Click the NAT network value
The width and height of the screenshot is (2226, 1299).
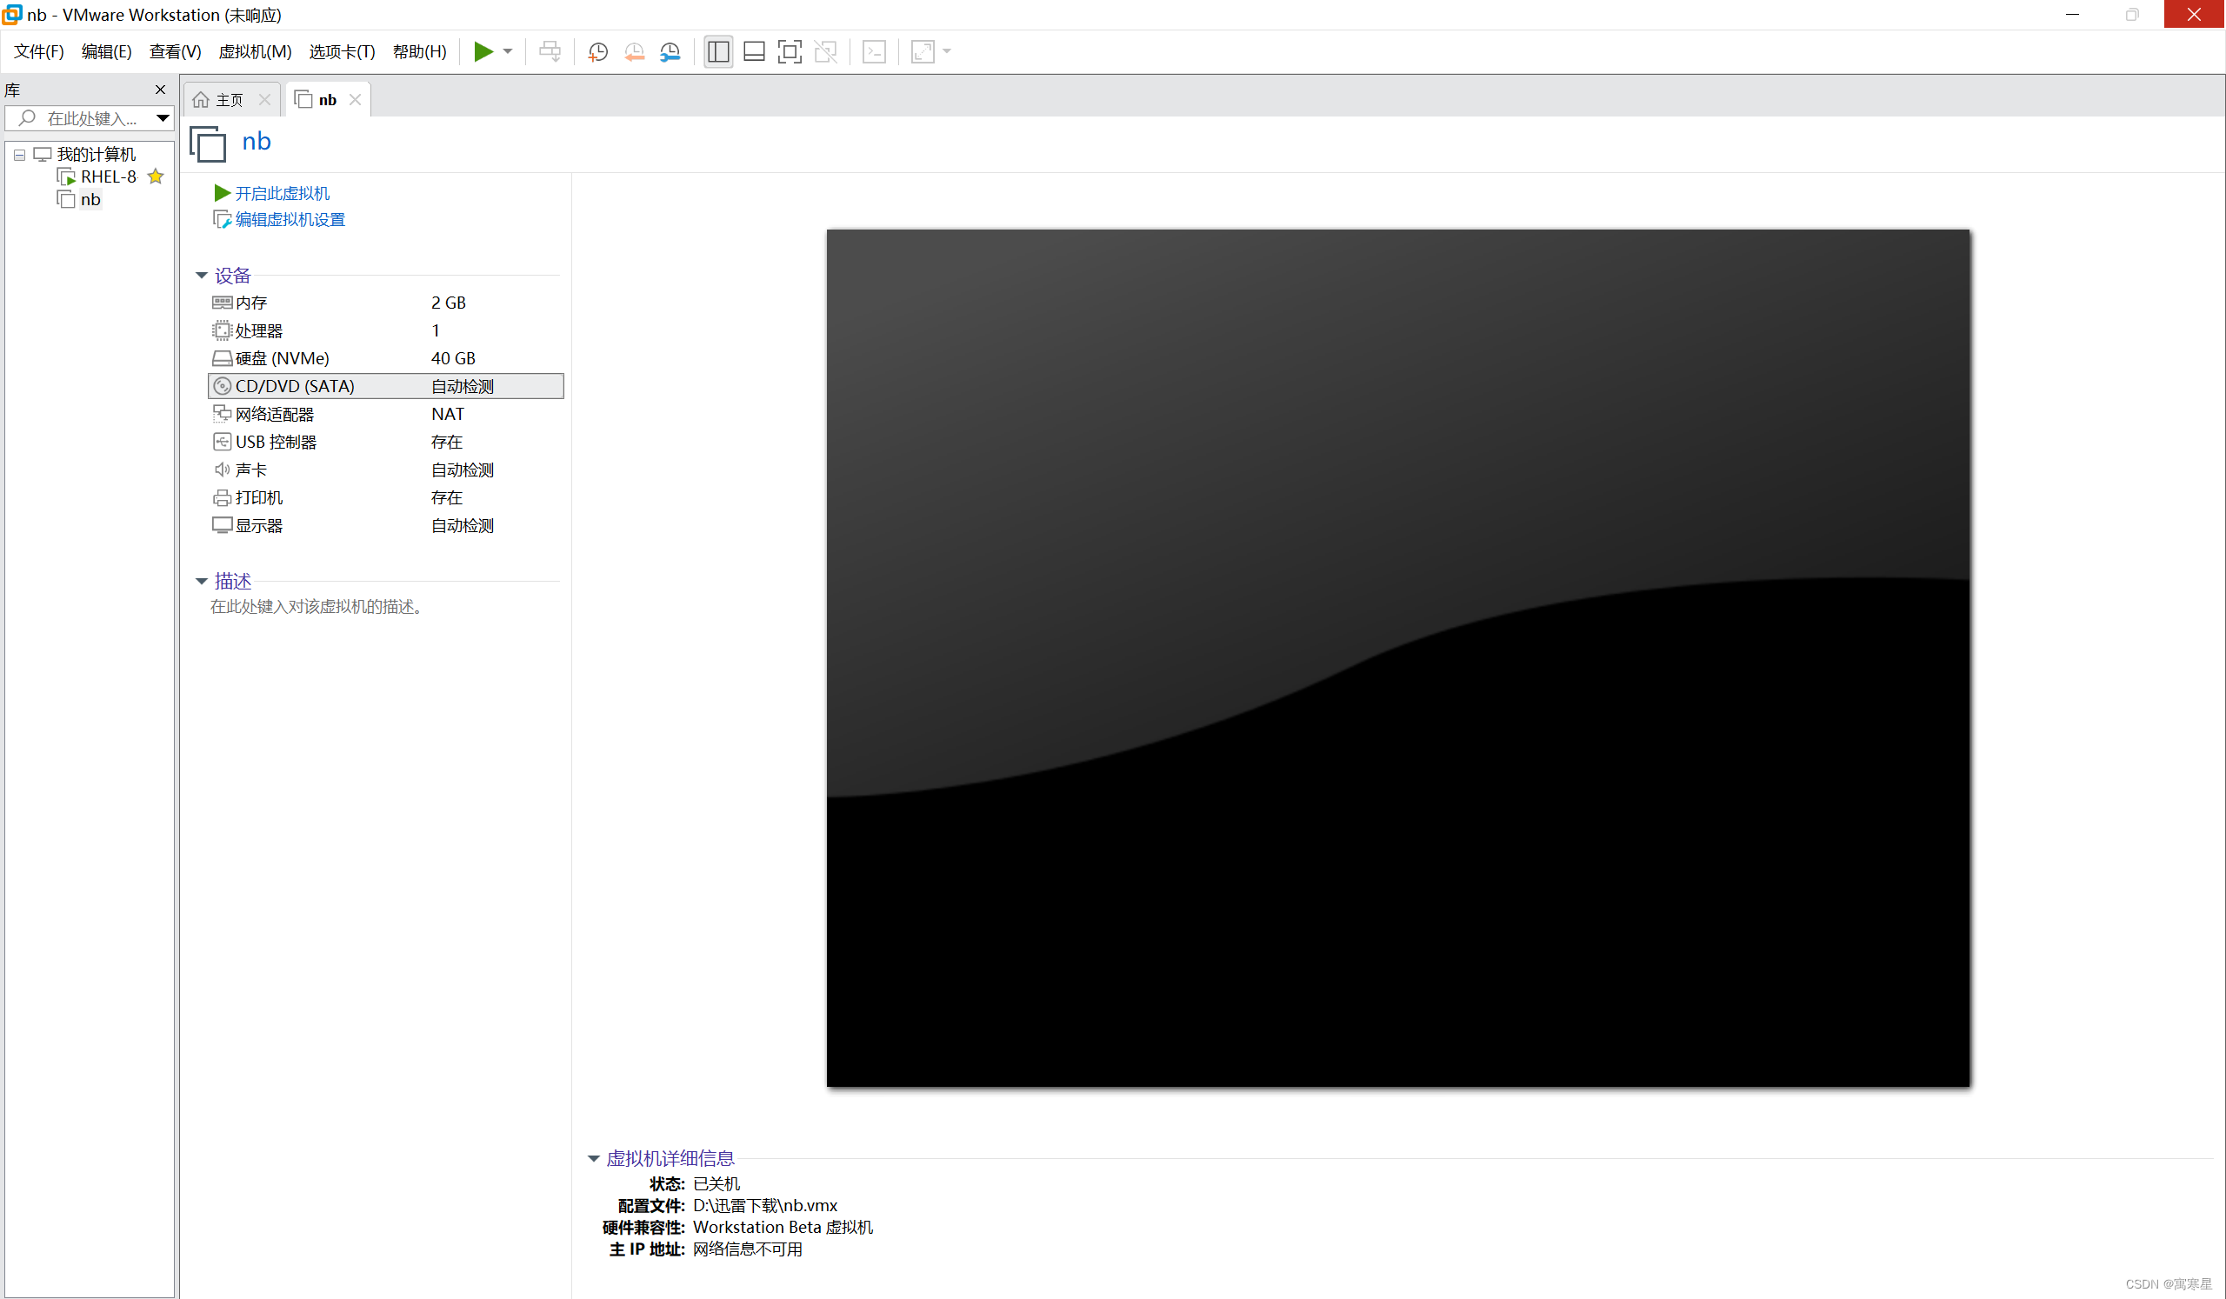[x=448, y=414]
